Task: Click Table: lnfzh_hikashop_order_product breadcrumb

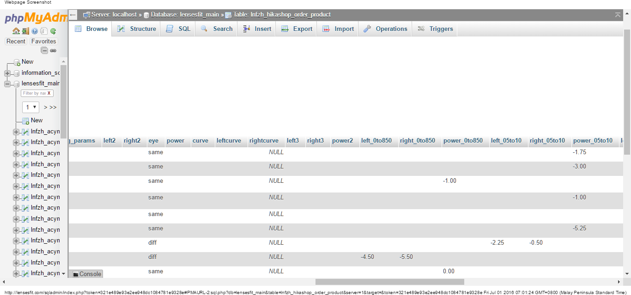Action: (282, 15)
